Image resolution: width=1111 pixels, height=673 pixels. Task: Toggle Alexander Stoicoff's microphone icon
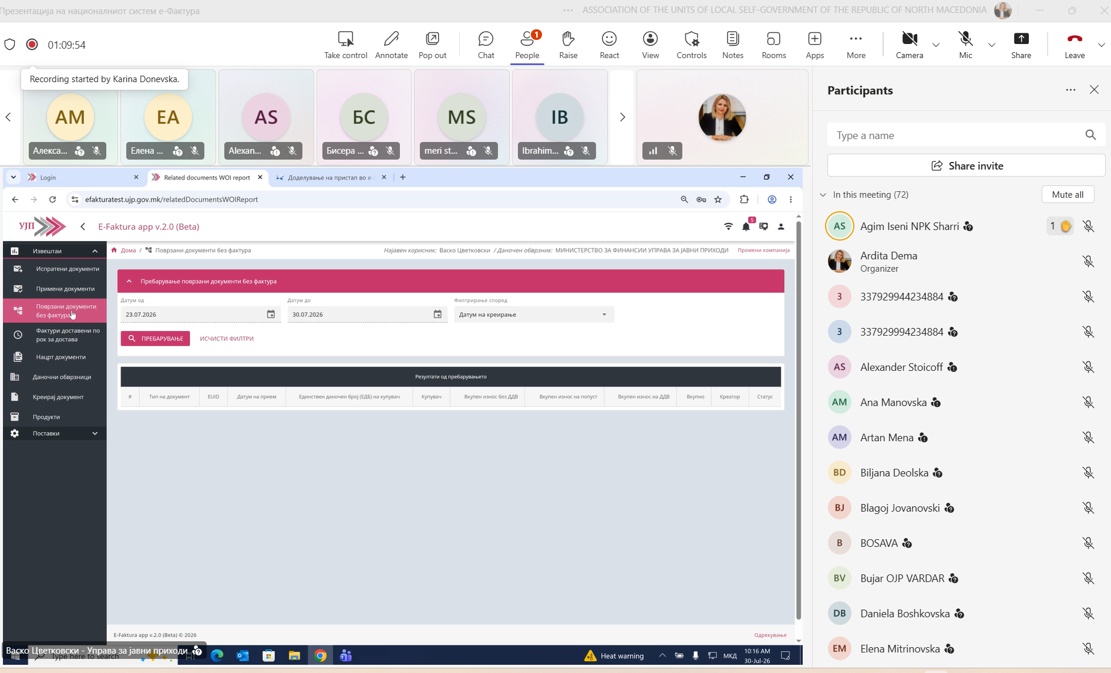pyautogui.click(x=1088, y=367)
